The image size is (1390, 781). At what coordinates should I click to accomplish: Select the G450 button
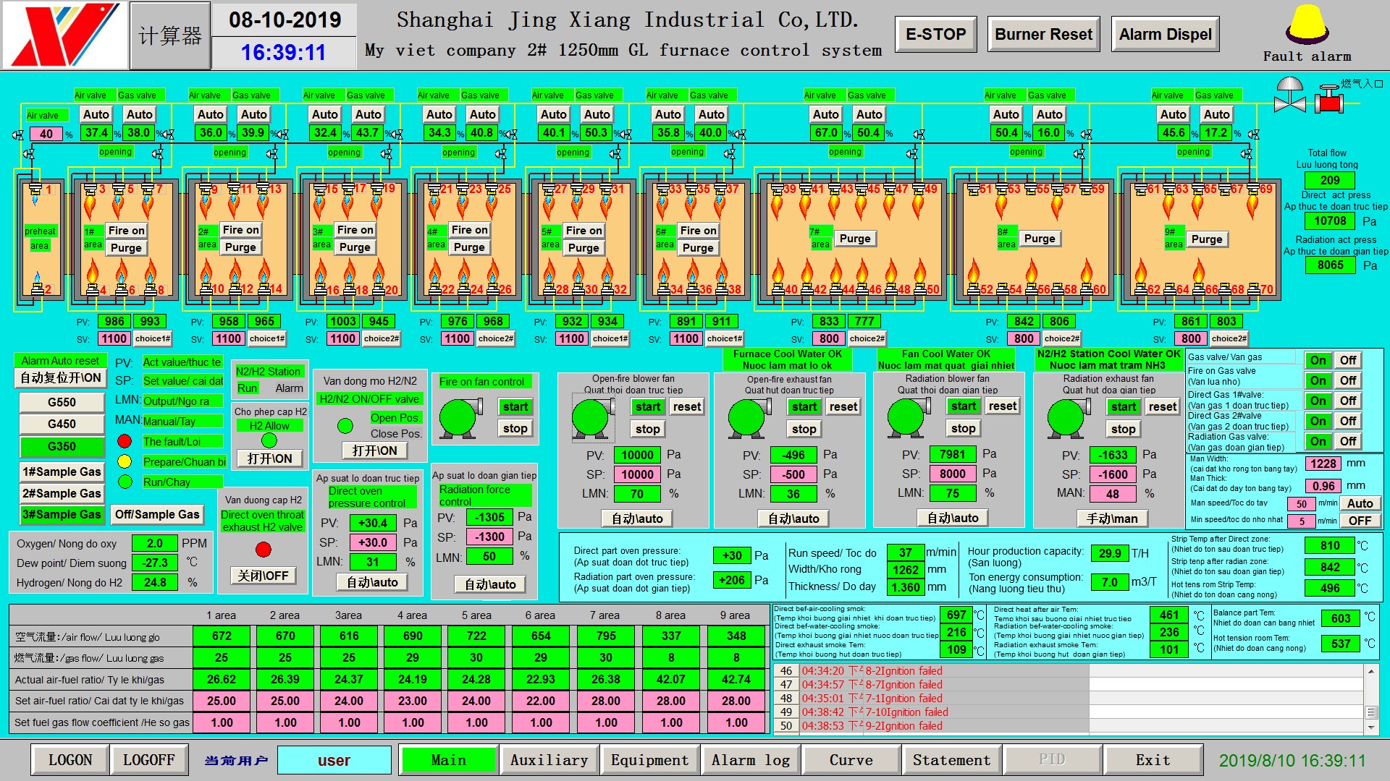62,424
